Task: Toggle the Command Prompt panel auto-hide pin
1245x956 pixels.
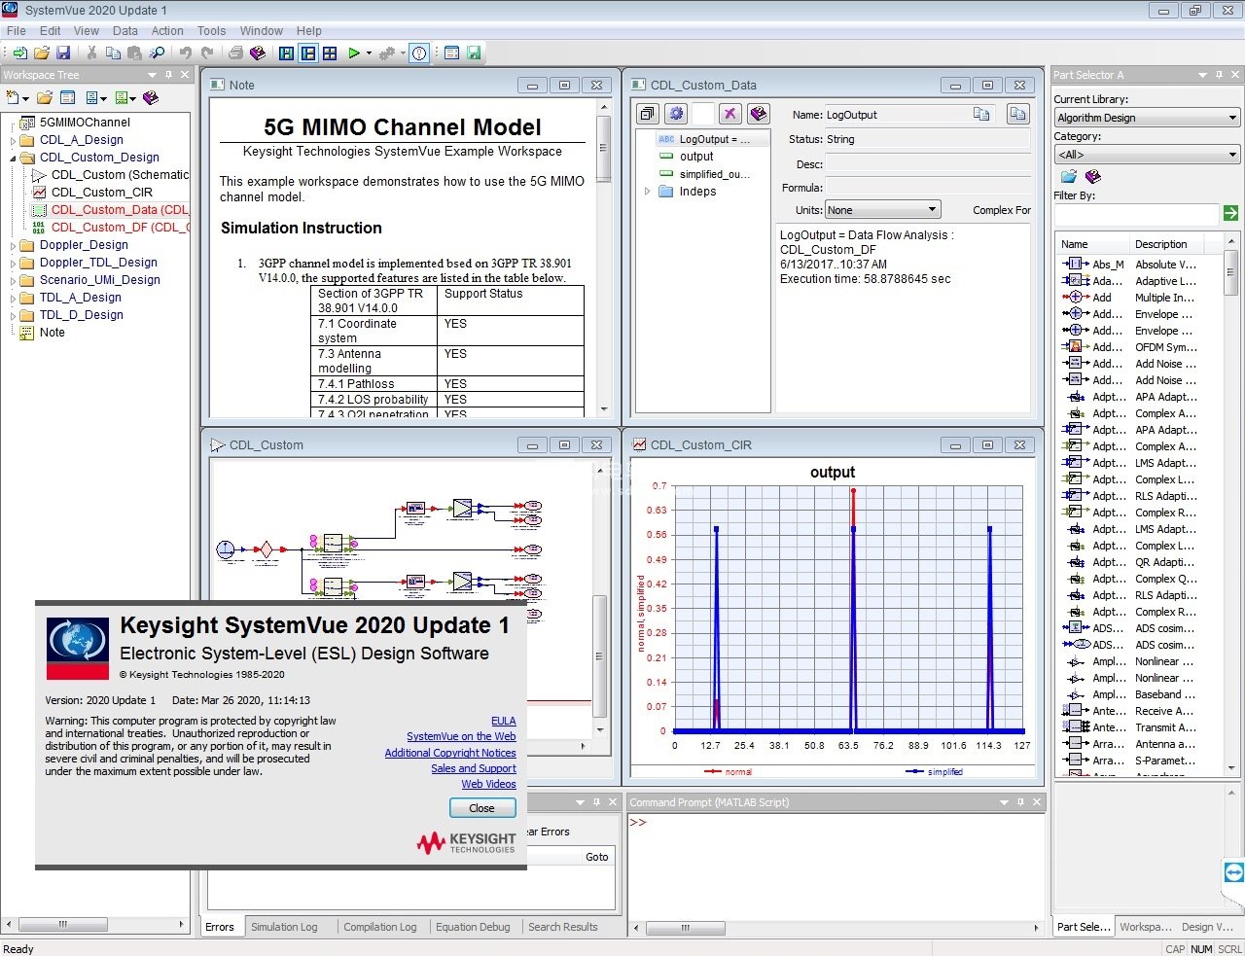Action: tap(1020, 802)
